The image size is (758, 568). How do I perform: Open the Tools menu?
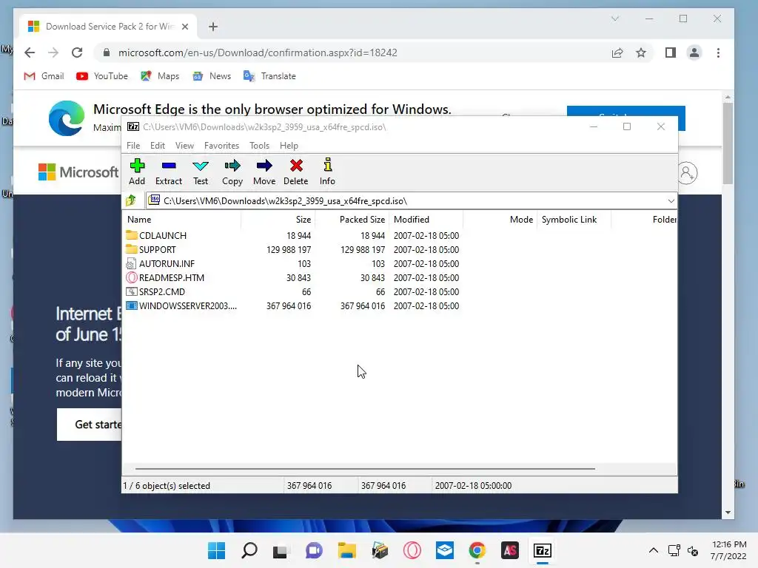tap(259, 146)
